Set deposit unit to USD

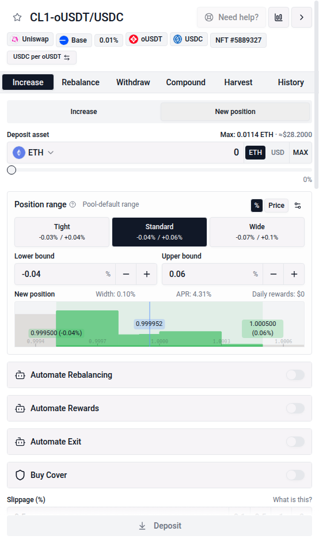tap(278, 153)
